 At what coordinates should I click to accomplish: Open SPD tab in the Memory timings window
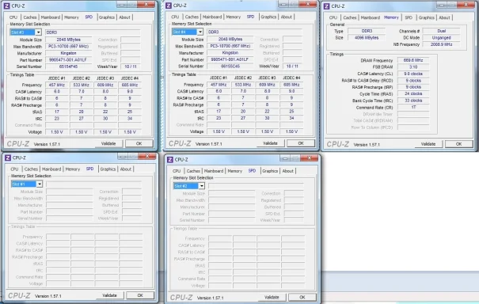[409, 17]
